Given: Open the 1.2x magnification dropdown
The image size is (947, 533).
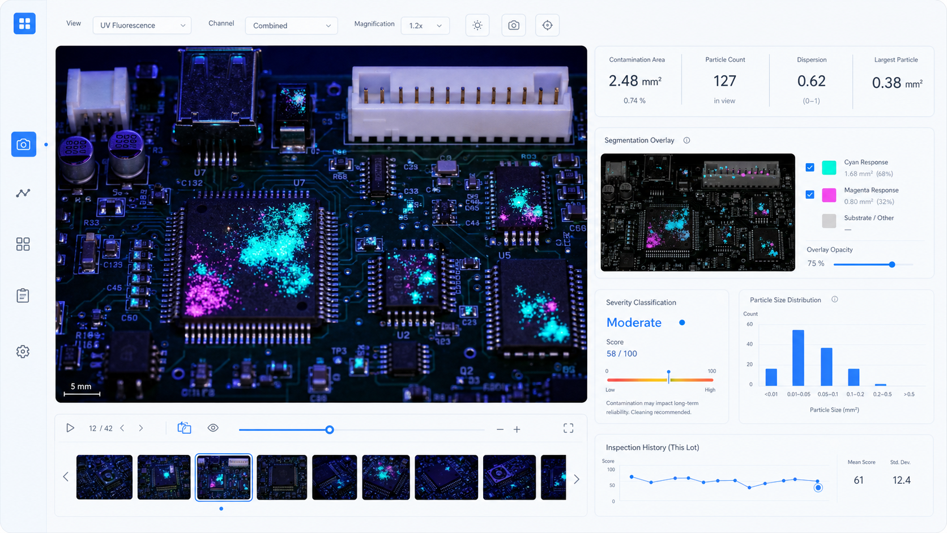Looking at the screenshot, I should (x=425, y=25).
